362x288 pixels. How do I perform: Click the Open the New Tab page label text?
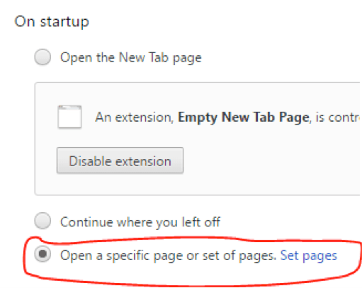click(x=131, y=58)
